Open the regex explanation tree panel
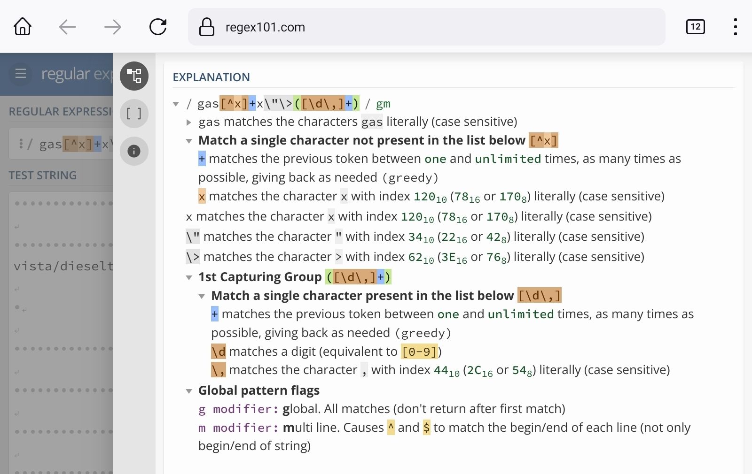 (134, 76)
